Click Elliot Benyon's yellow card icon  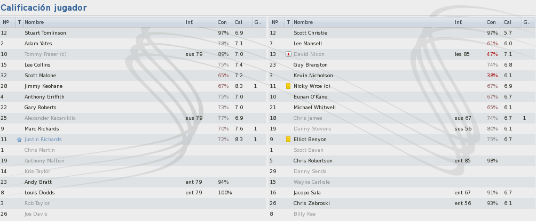[x=288, y=140]
